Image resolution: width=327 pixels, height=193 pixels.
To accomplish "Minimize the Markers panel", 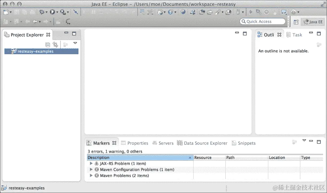I will [x=311, y=141].
